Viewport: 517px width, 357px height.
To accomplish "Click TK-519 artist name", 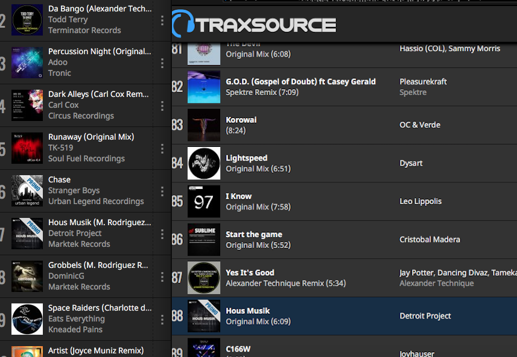I will click(x=61, y=147).
